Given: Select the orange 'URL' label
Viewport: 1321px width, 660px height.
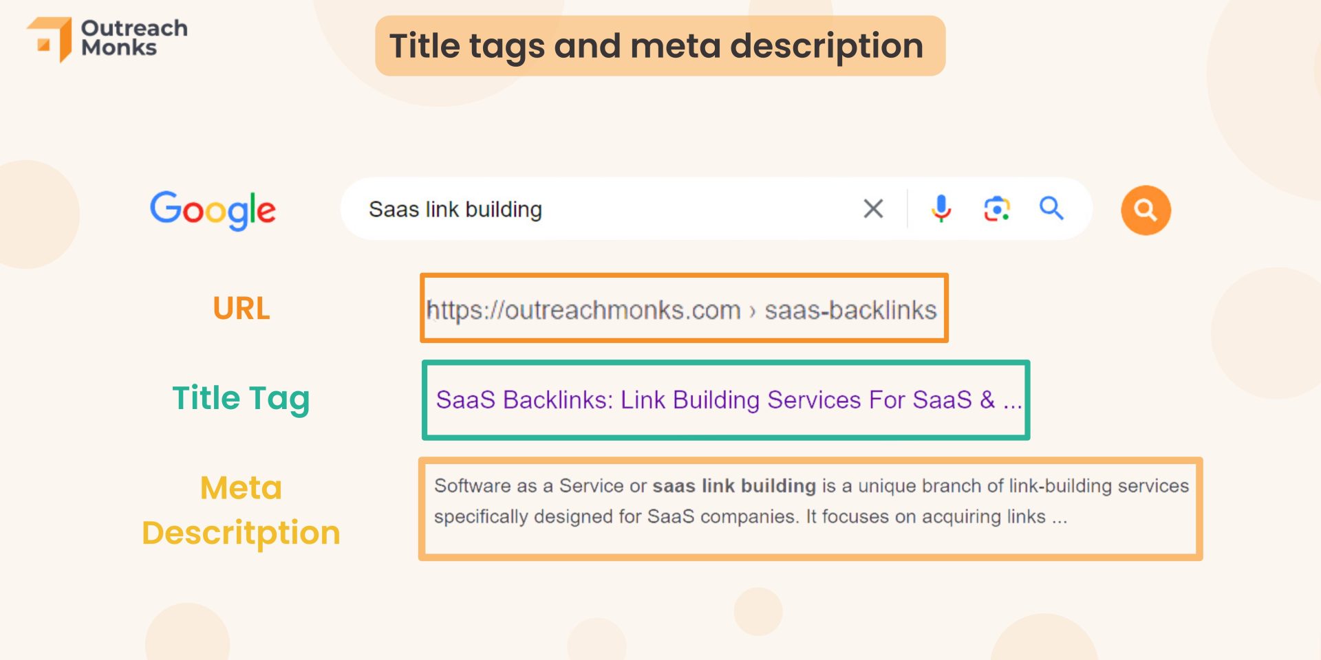Looking at the screenshot, I should [241, 309].
